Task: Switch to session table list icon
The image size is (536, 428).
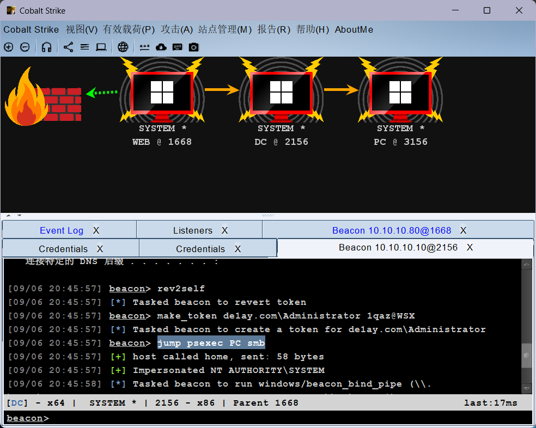Action: (x=84, y=47)
